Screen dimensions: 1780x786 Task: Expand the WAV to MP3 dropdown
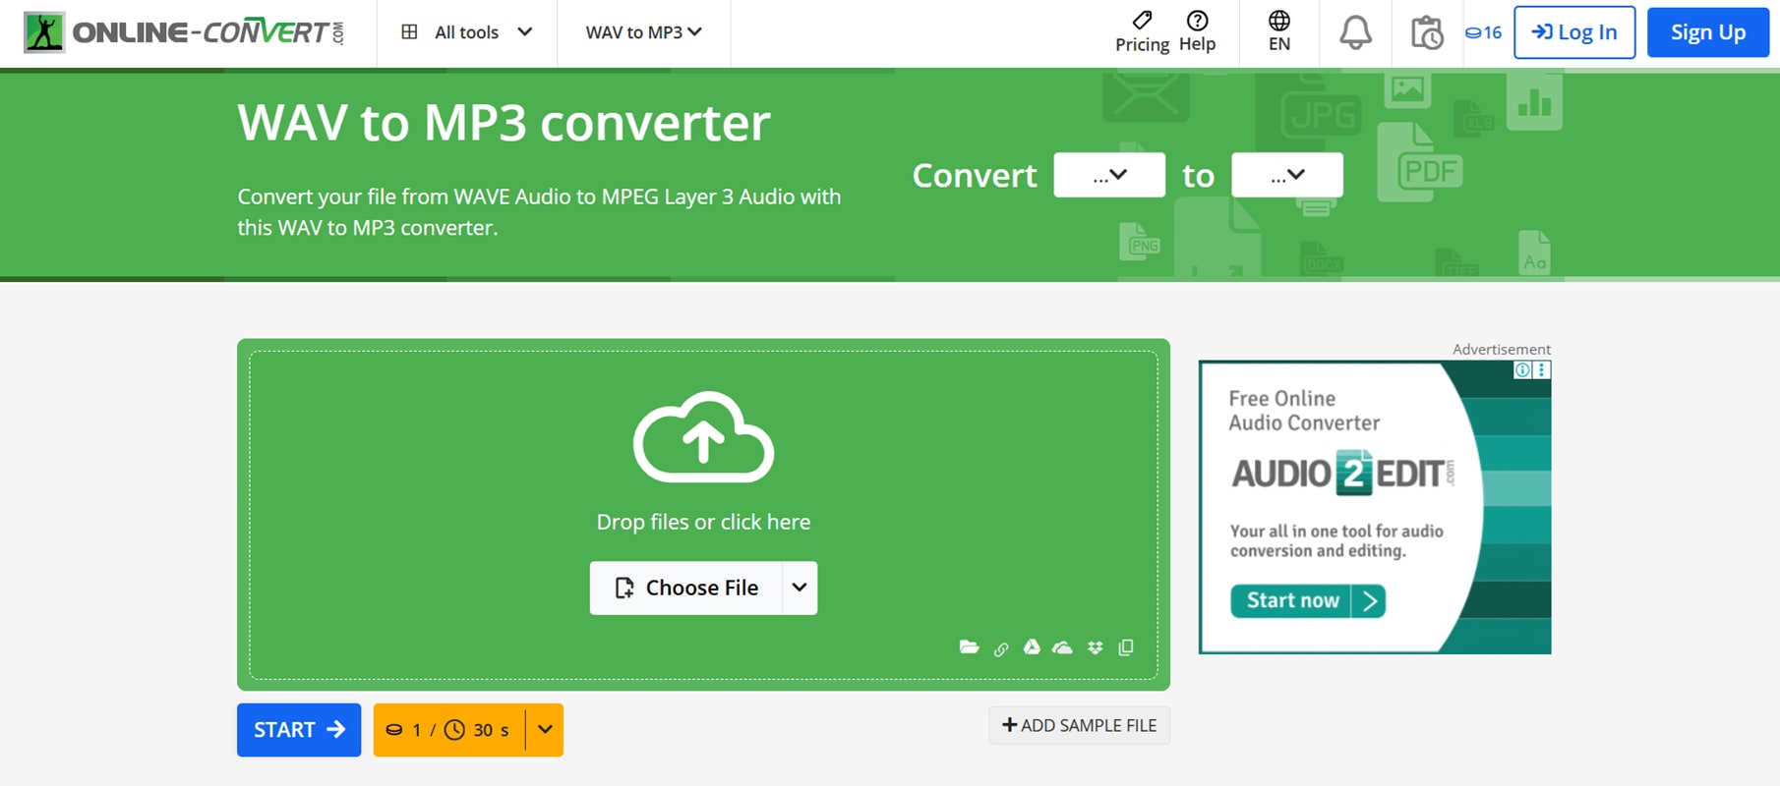tap(644, 32)
